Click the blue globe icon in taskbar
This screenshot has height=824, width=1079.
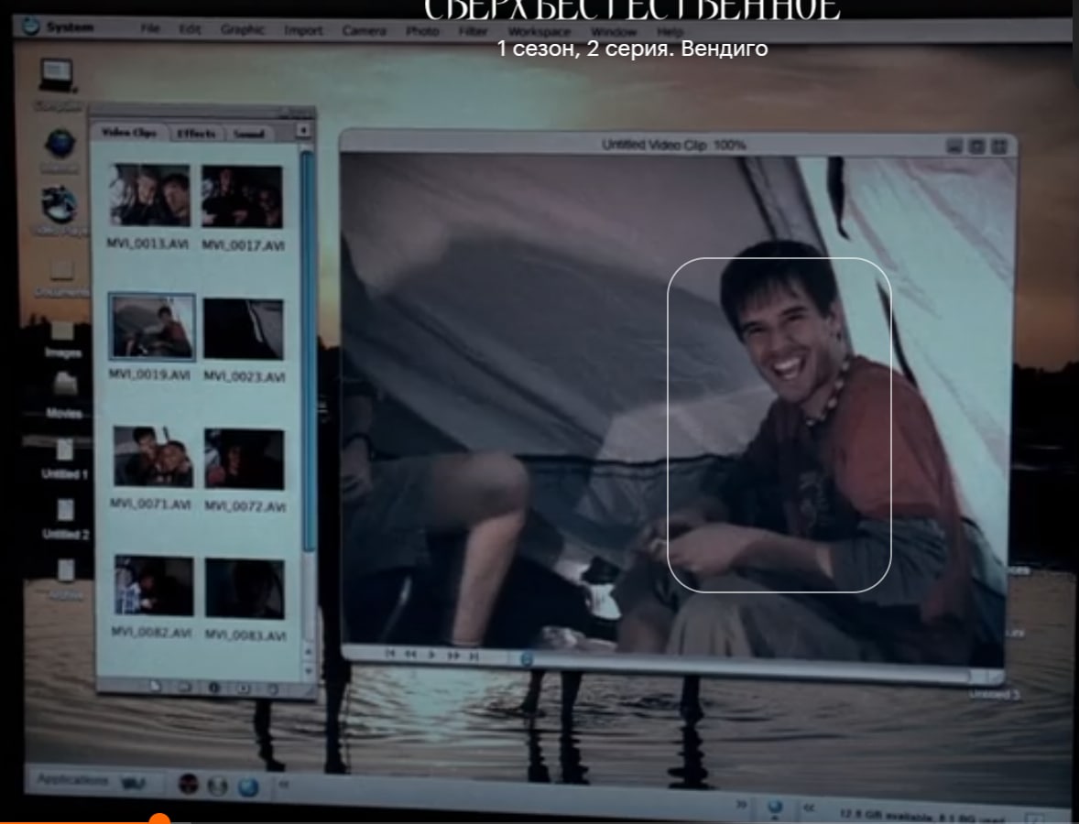coord(248,786)
